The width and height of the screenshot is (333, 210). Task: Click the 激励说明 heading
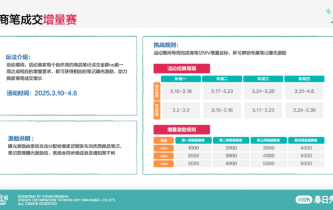21,138
